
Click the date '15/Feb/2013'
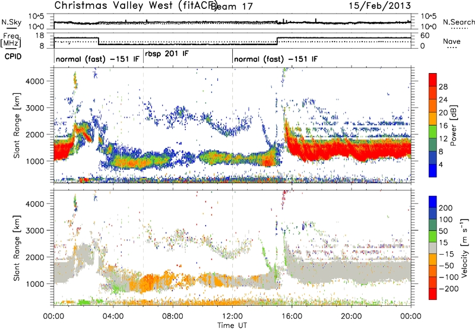click(379, 6)
